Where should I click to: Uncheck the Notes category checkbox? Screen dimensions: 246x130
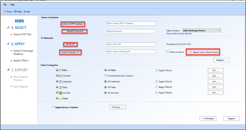(x=57, y=98)
